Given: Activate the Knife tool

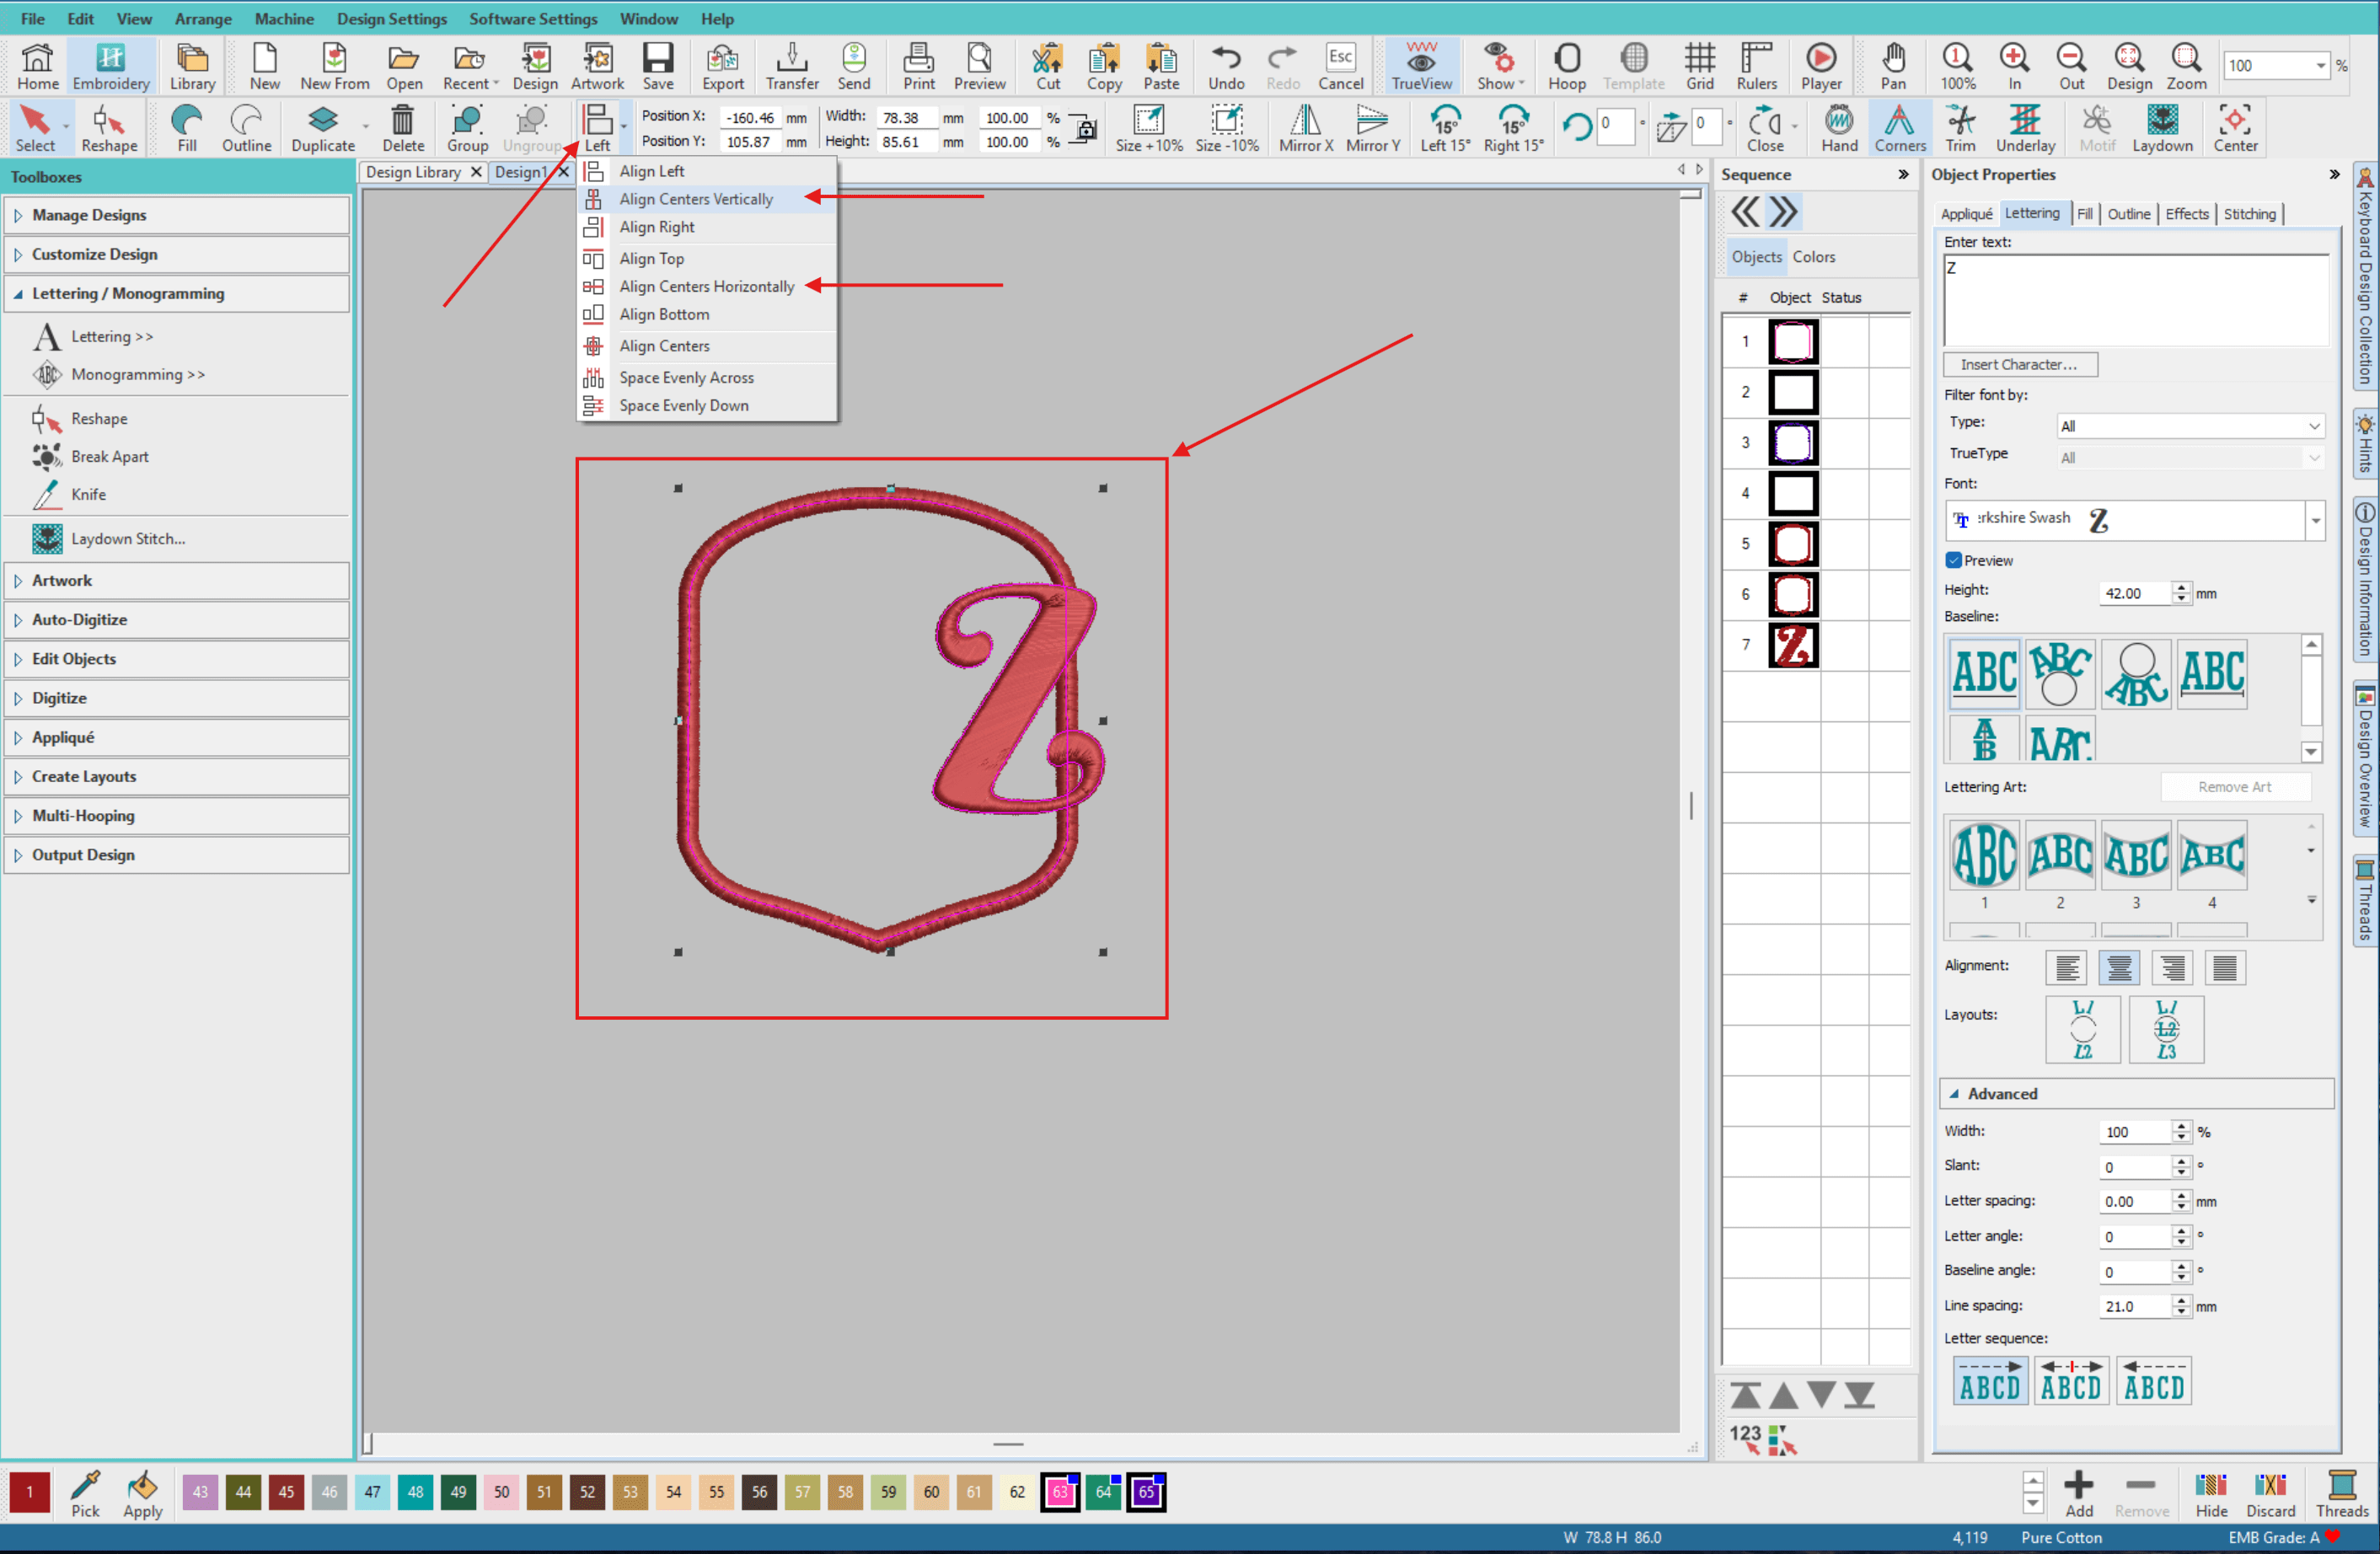Looking at the screenshot, I should pos(89,494).
